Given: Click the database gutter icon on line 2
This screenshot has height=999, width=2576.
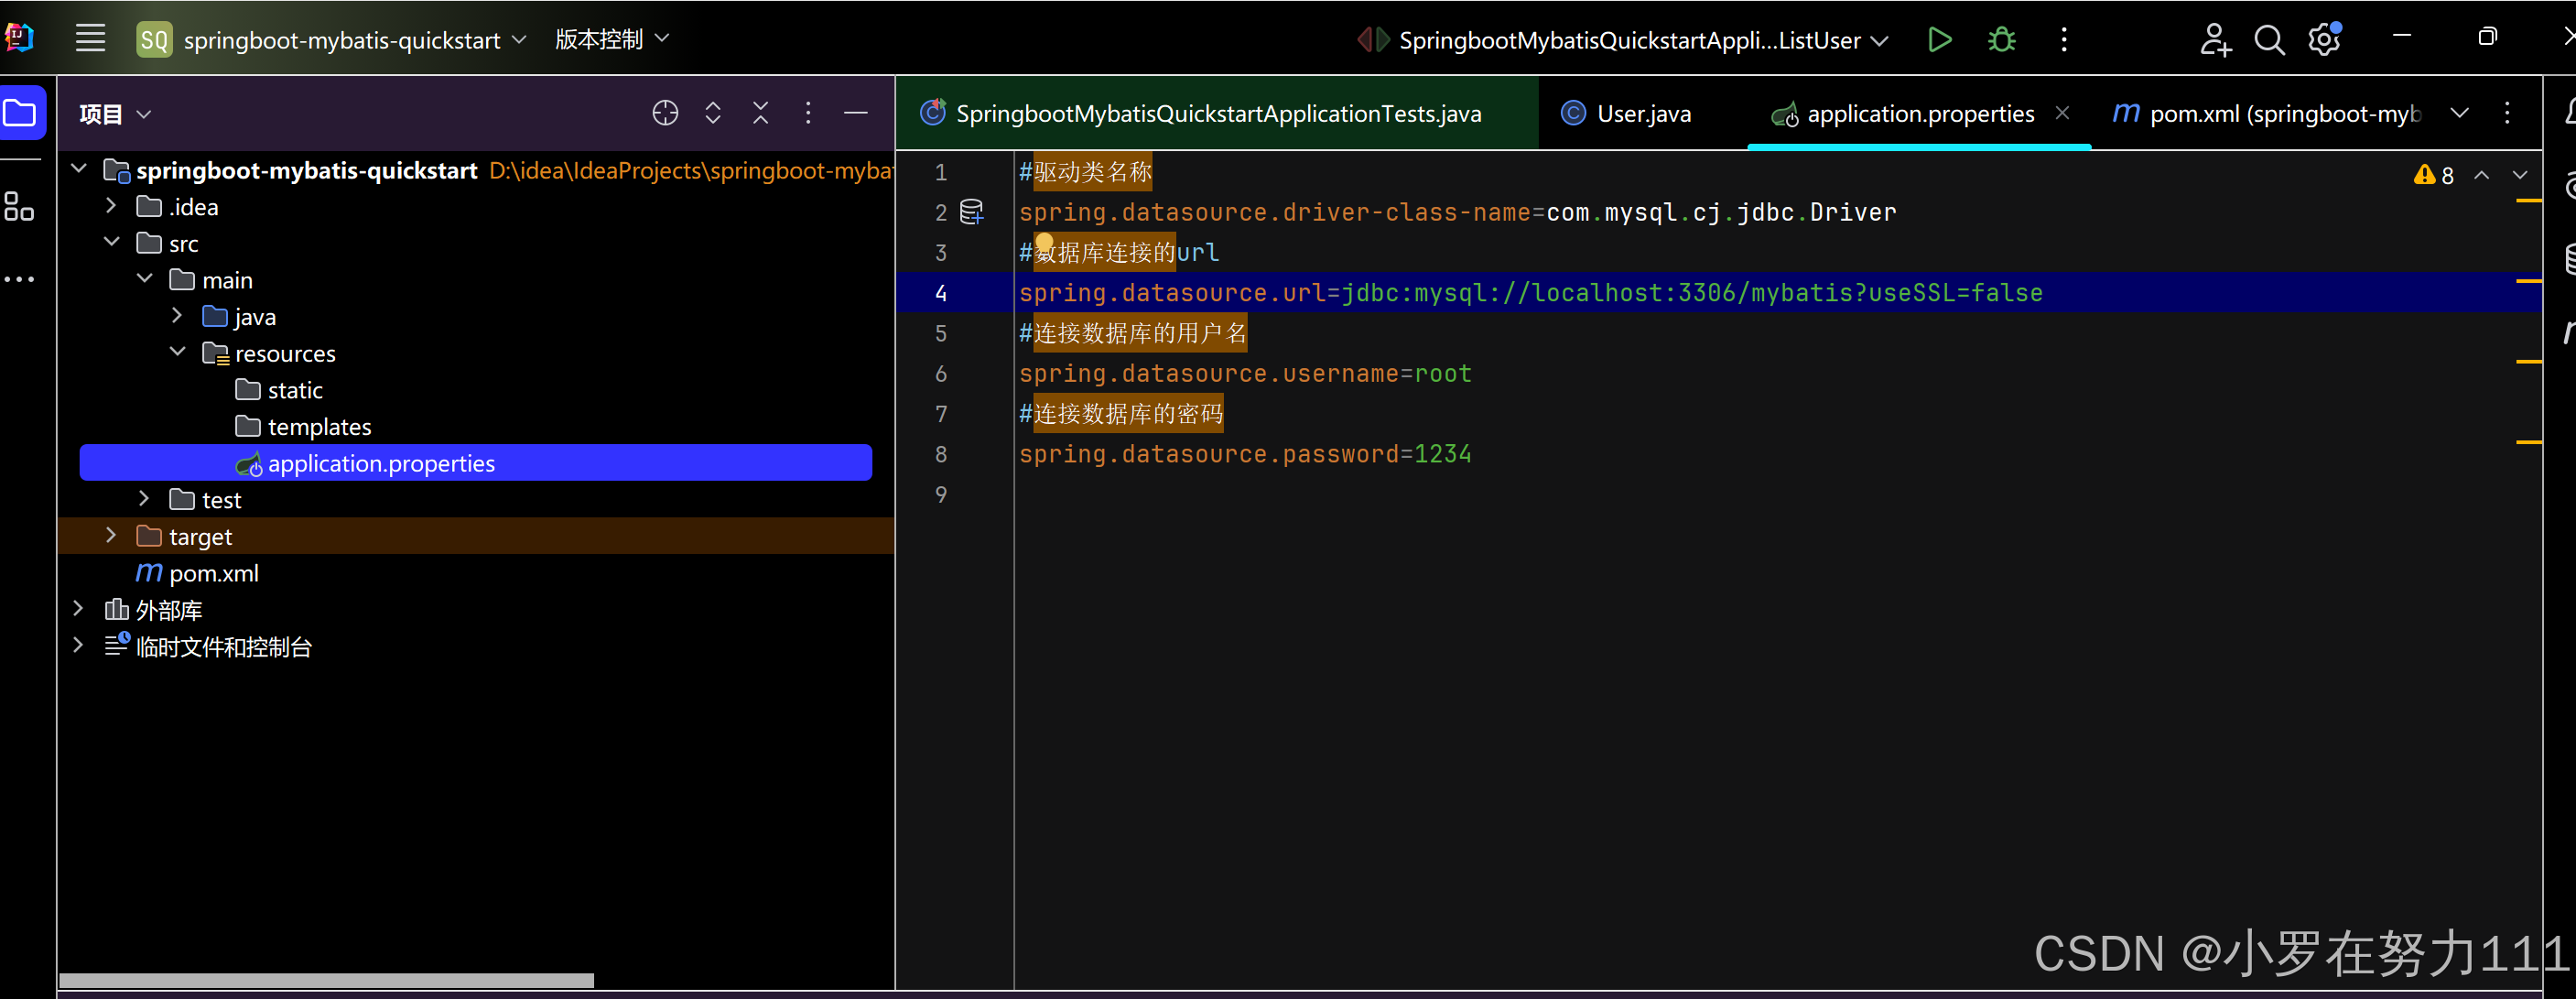Looking at the screenshot, I should [x=971, y=212].
